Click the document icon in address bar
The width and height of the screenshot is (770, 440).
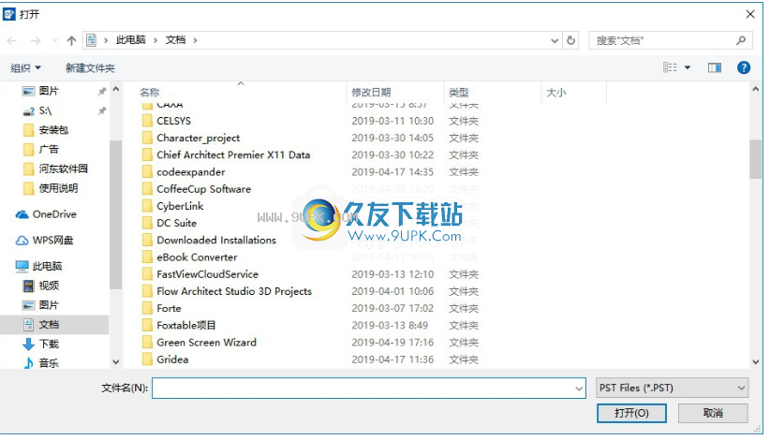click(92, 40)
